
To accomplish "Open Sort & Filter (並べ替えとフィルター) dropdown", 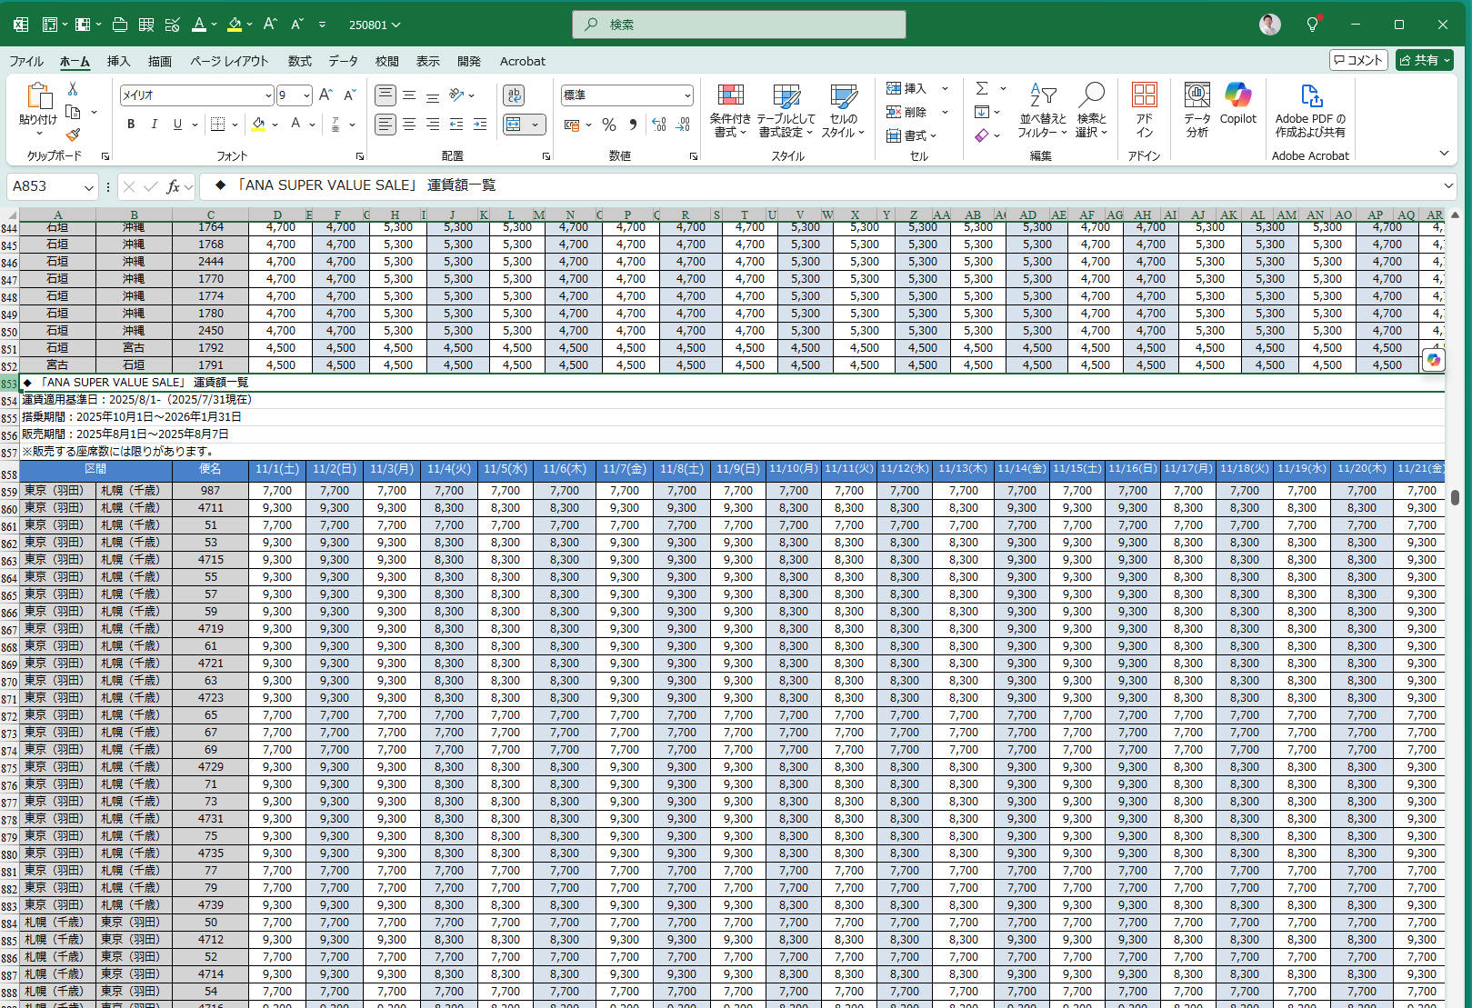I will 1042,110.
